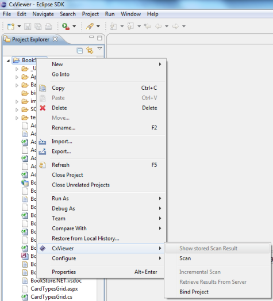Viewport: 273px width, 301px height.
Task: Select Import... in the context menu
Action: point(102,142)
